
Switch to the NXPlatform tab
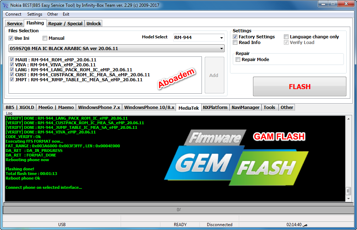tap(215, 108)
